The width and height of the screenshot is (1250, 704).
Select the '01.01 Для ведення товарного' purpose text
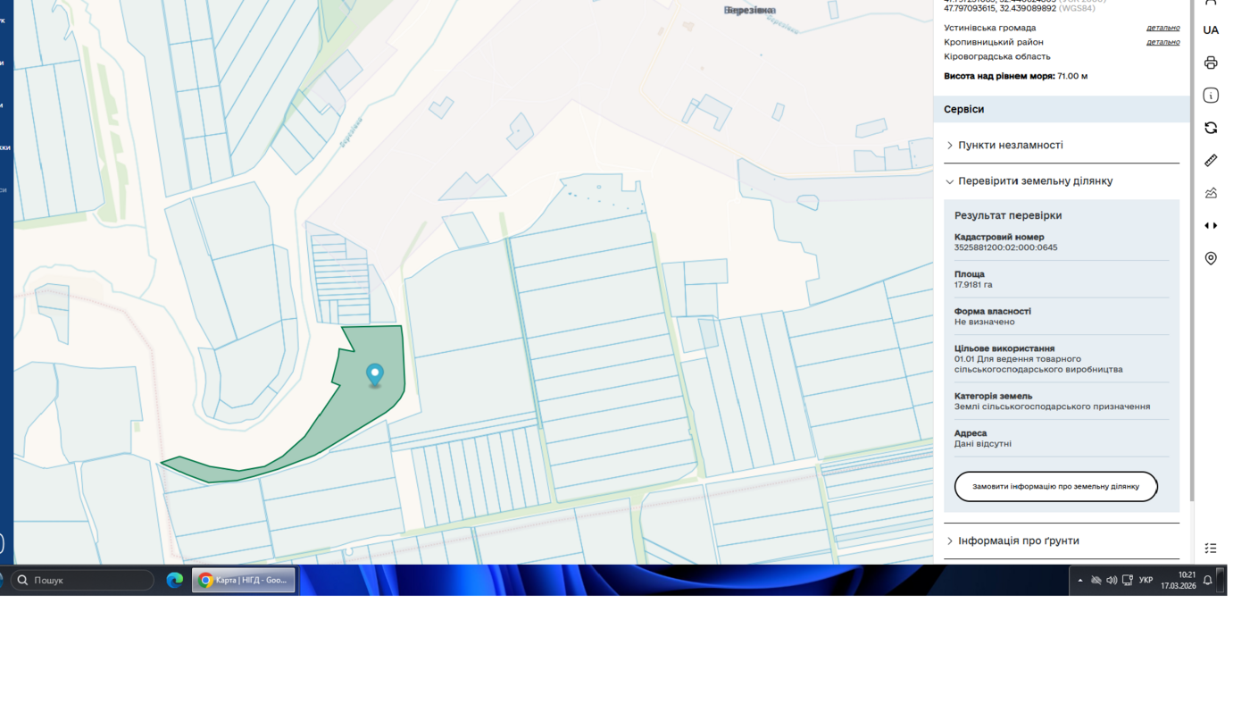(1018, 359)
